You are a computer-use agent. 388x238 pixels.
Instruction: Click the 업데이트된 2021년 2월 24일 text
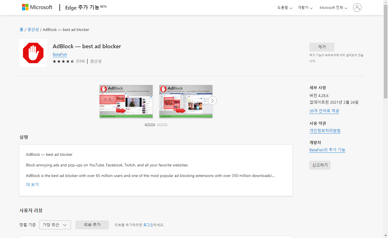coord(334,102)
